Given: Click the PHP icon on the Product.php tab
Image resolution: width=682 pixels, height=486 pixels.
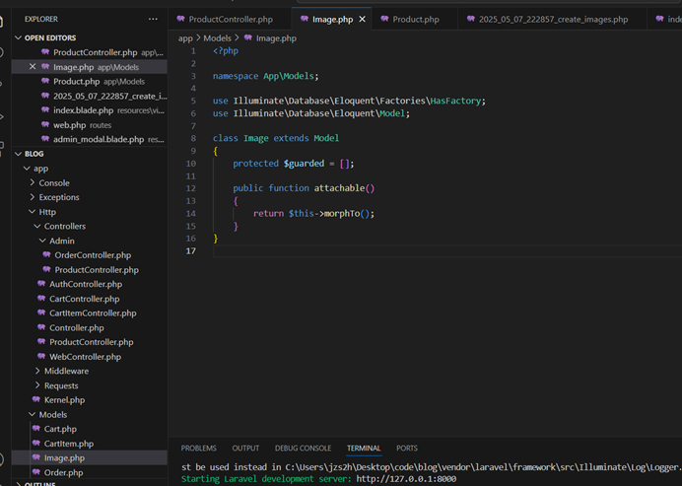Looking at the screenshot, I should click(384, 19).
